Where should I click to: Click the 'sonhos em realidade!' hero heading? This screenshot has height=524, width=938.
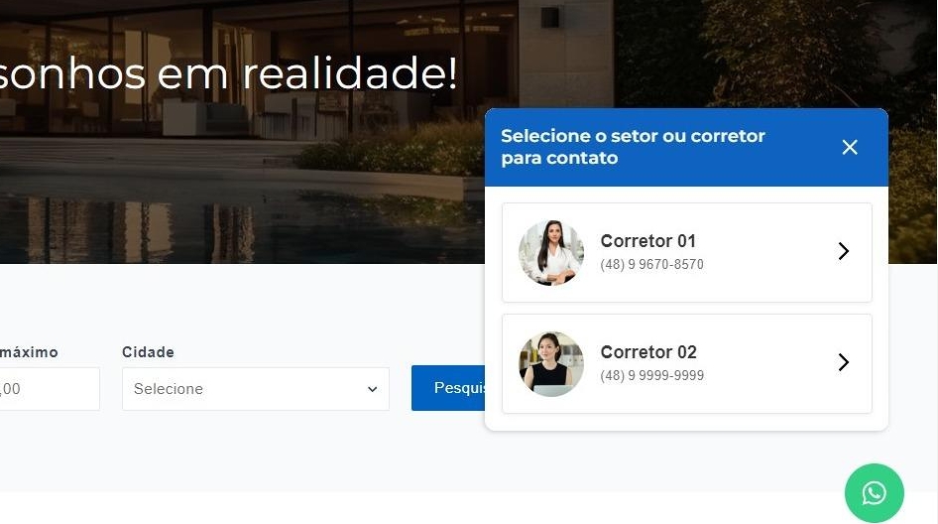tap(228, 73)
